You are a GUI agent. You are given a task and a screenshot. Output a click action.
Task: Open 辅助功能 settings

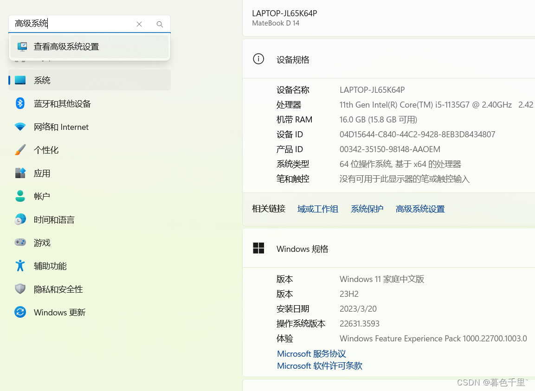(90, 266)
